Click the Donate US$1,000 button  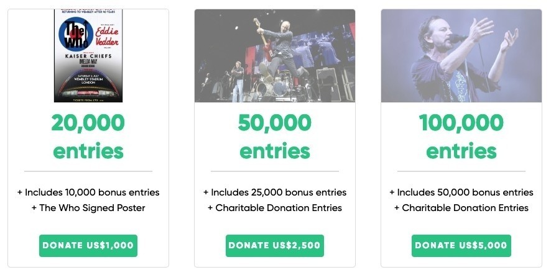tap(88, 246)
